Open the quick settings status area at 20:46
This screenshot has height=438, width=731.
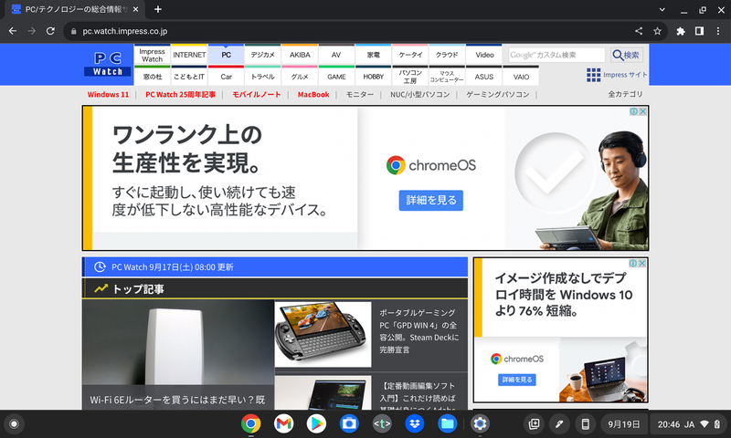coord(689,424)
